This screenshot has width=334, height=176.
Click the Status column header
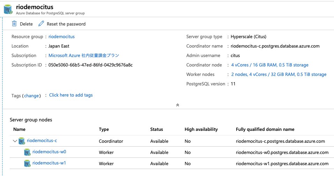[157, 129]
